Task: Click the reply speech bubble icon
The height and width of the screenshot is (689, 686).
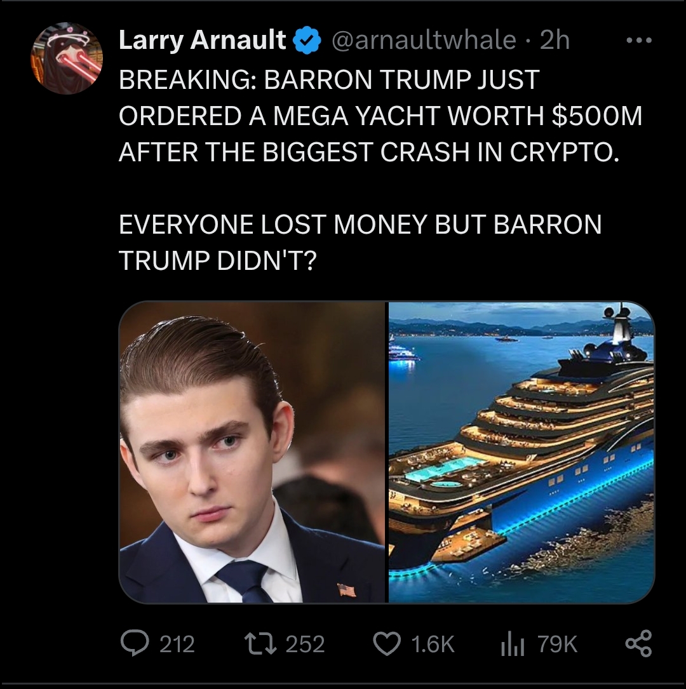Action: (135, 644)
